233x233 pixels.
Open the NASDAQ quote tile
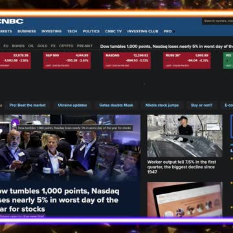tap(127, 60)
